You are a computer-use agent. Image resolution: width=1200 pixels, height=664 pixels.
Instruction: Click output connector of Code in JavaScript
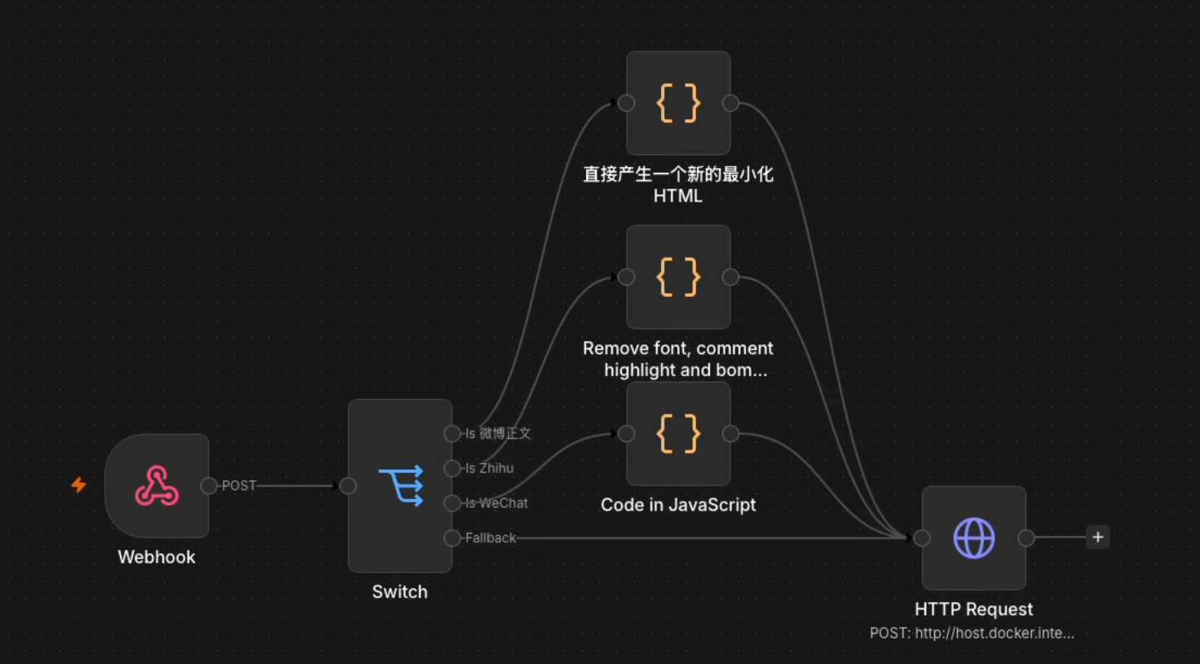click(730, 433)
